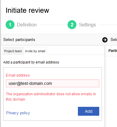The height and width of the screenshot is (127, 117).
Task: Click the blue Add button
Action: click(x=89, y=111)
